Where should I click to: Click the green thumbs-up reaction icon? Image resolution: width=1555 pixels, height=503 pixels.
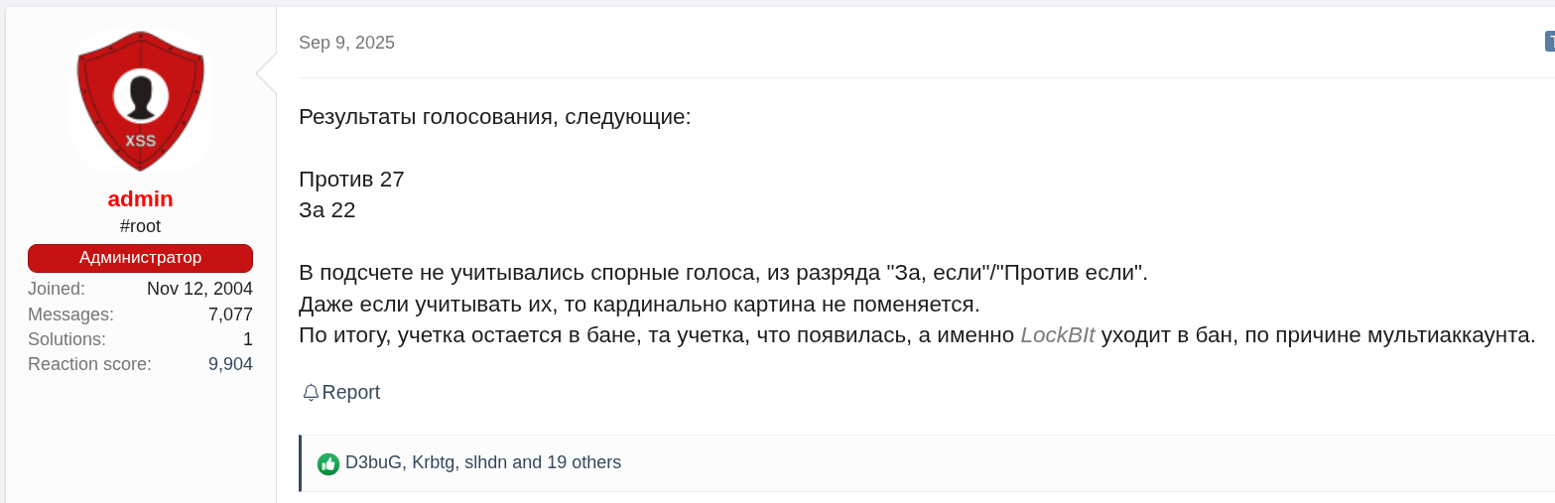pos(328,463)
